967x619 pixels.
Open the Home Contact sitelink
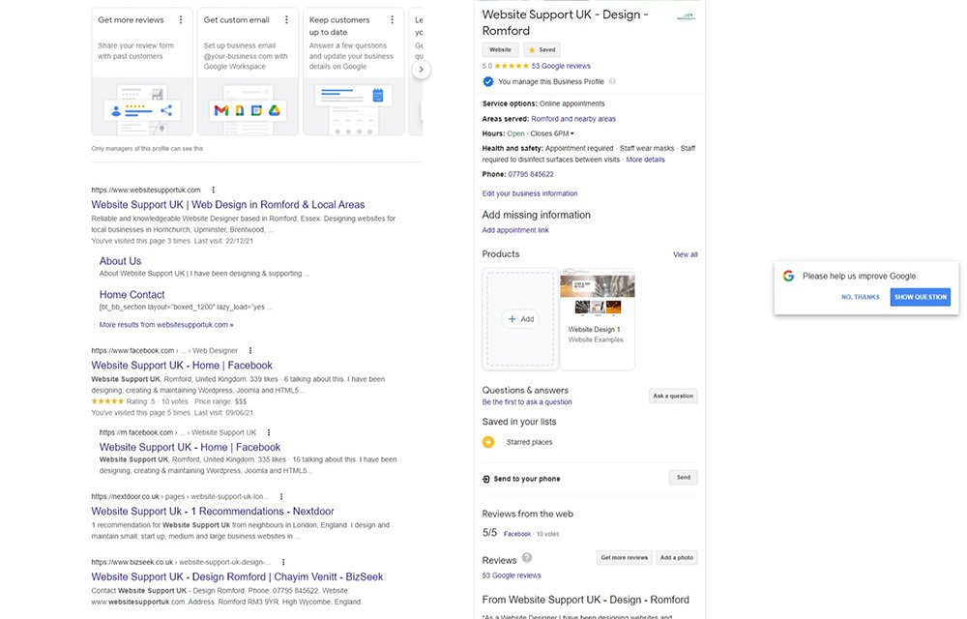tap(132, 295)
